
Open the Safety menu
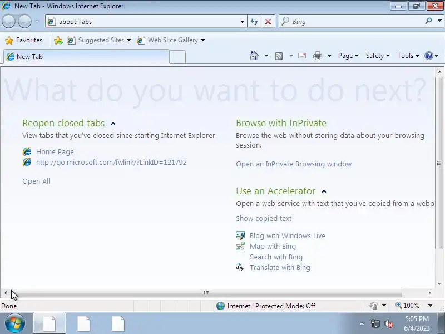coord(378,56)
